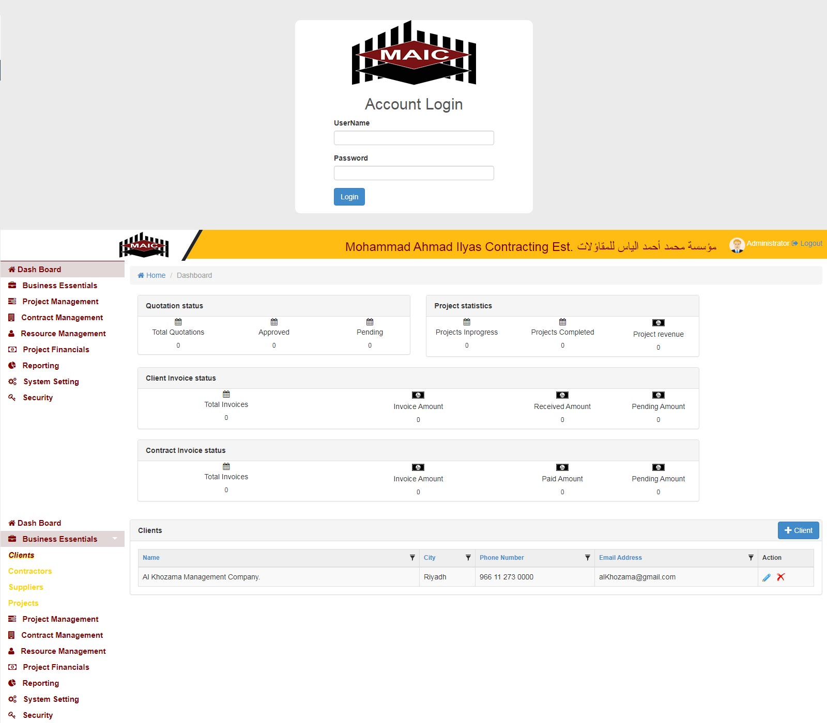827x723 pixels.
Task: Click Total Invoices under Client Invoice status
Action: click(226, 404)
